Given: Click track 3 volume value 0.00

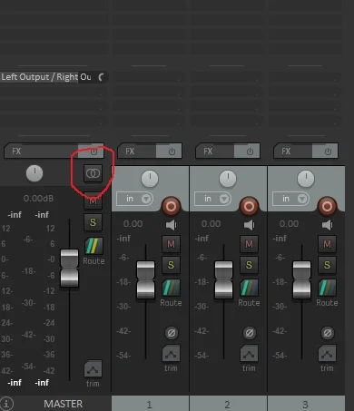Looking at the screenshot, I should tap(289, 224).
